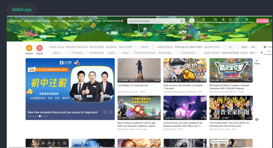Open live streaming in top navigation
Image resolution: width=273 pixels, height=148 pixels.
coord(44,21)
